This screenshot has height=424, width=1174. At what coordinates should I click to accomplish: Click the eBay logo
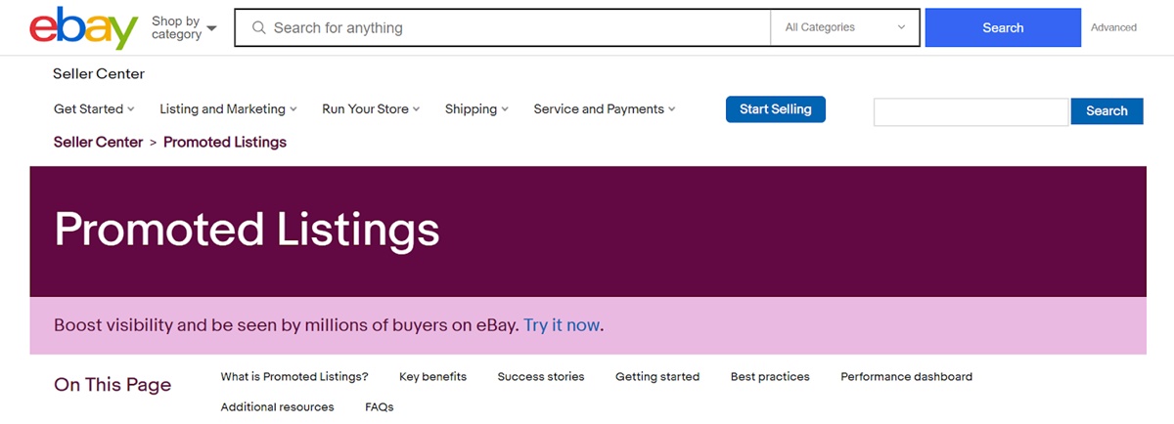coord(83,28)
